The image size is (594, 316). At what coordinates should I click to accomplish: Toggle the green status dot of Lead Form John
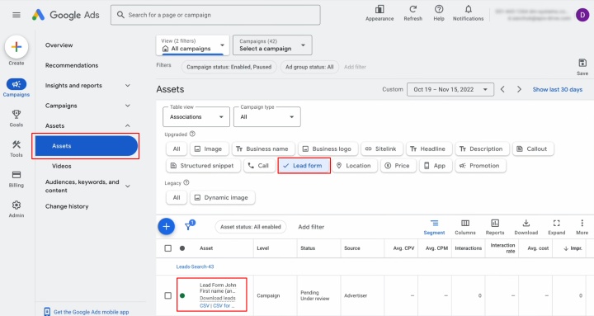click(x=182, y=295)
